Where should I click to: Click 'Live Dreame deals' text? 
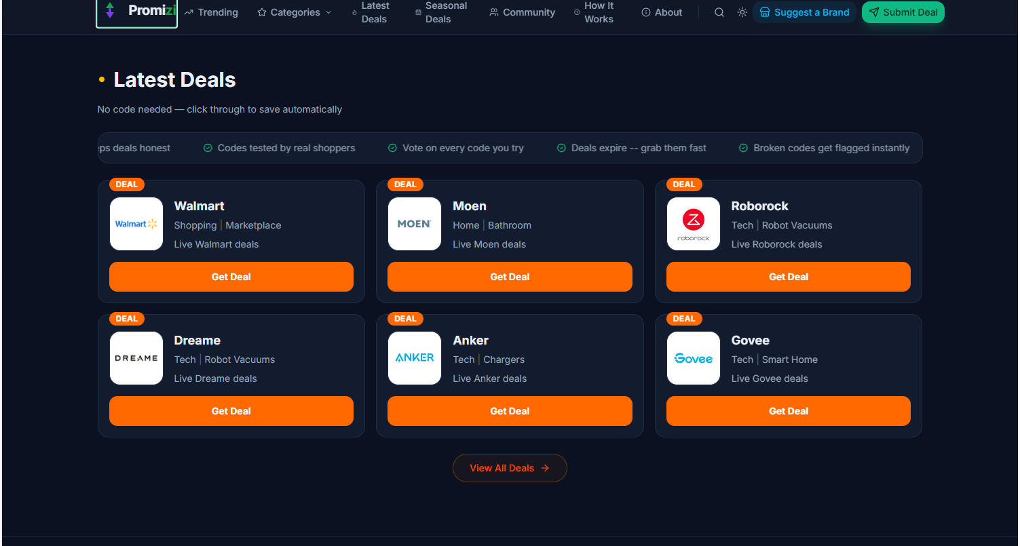tap(216, 378)
